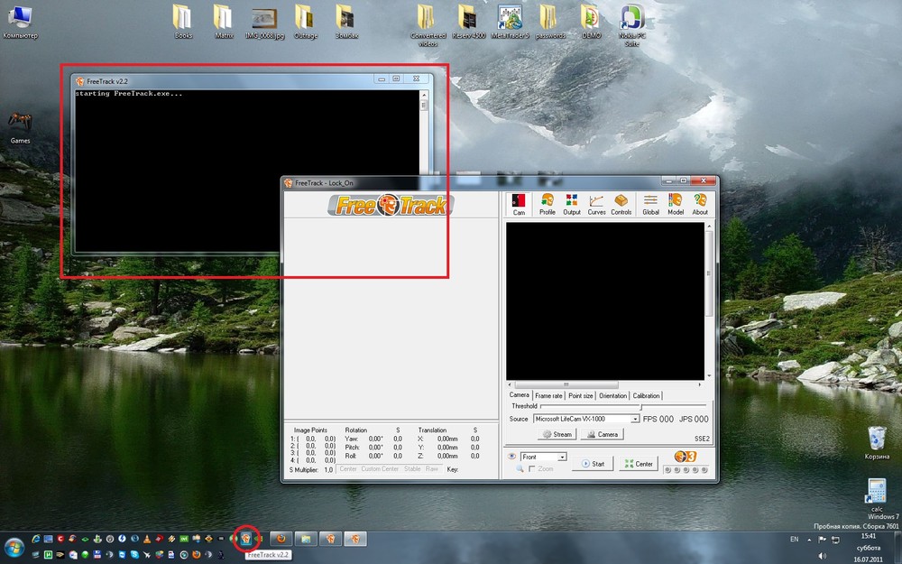Image resolution: width=902 pixels, height=564 pixels.
Task: Open the DEMO desktop folder
Action: point(591,22)
